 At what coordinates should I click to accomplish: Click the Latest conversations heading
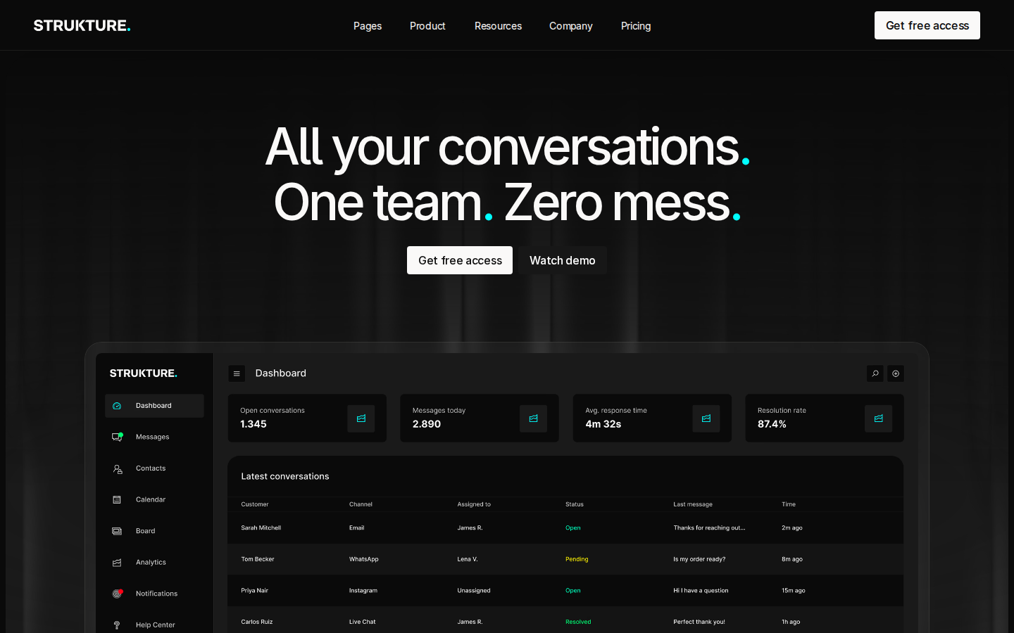click(x=285, y=477)
